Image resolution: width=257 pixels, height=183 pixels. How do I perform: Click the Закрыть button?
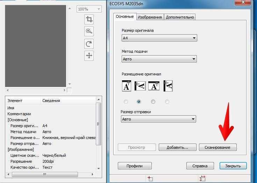(233, 166)
